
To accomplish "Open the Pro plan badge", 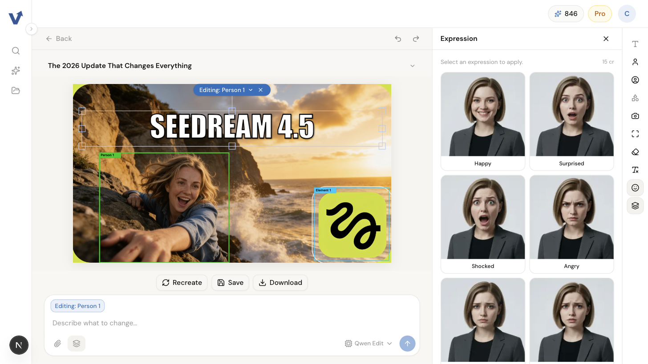I will [x=599, y=14].
